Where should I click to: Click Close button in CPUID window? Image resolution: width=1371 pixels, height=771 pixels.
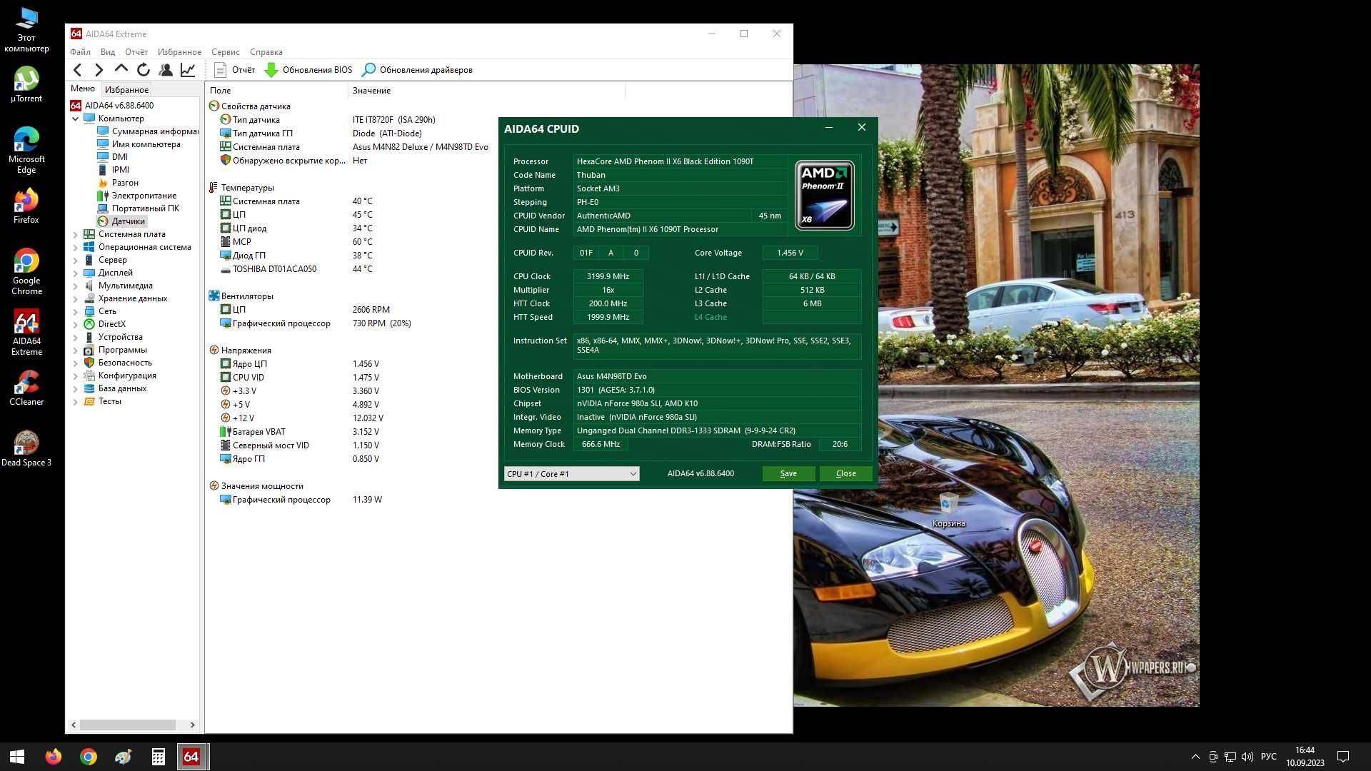(x=845, y=473)
